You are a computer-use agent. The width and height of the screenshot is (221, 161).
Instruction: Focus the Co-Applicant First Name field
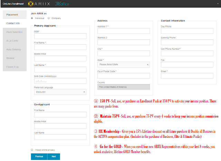tap(60, 115)
